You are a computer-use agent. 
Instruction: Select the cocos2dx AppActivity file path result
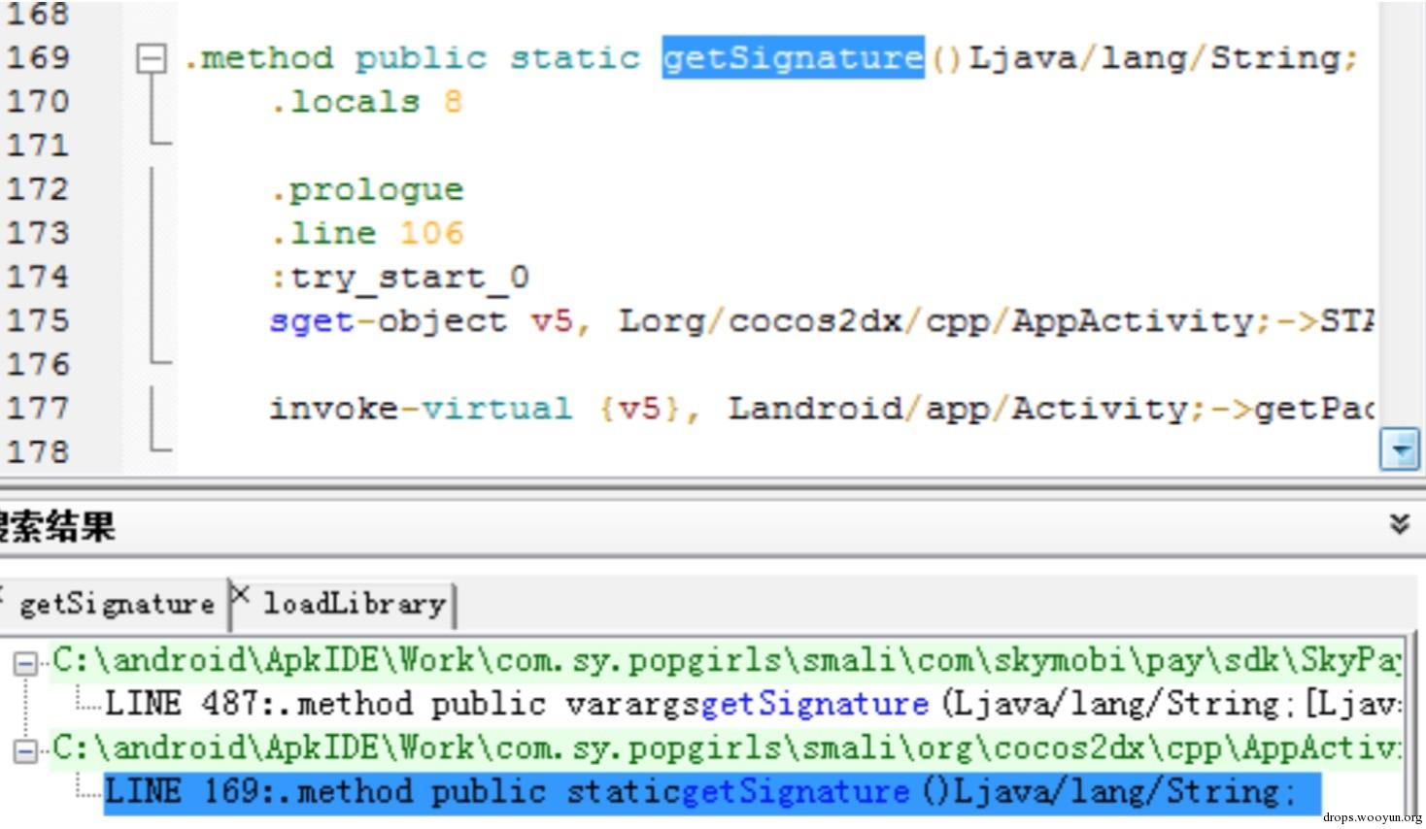tap(727, 748)
